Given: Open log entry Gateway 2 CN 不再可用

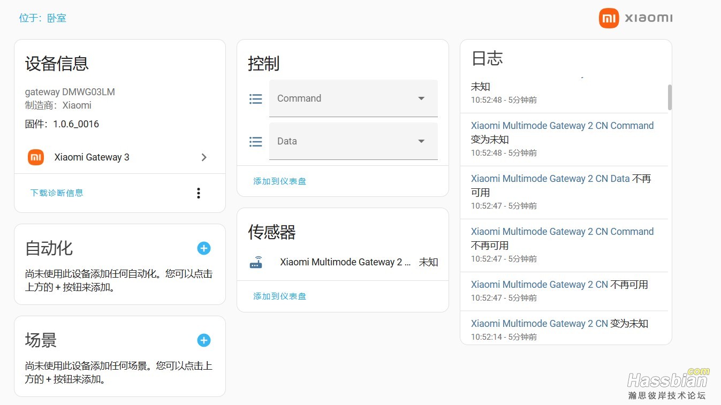Looking at the screenshot, I should [x=564, y=291].
